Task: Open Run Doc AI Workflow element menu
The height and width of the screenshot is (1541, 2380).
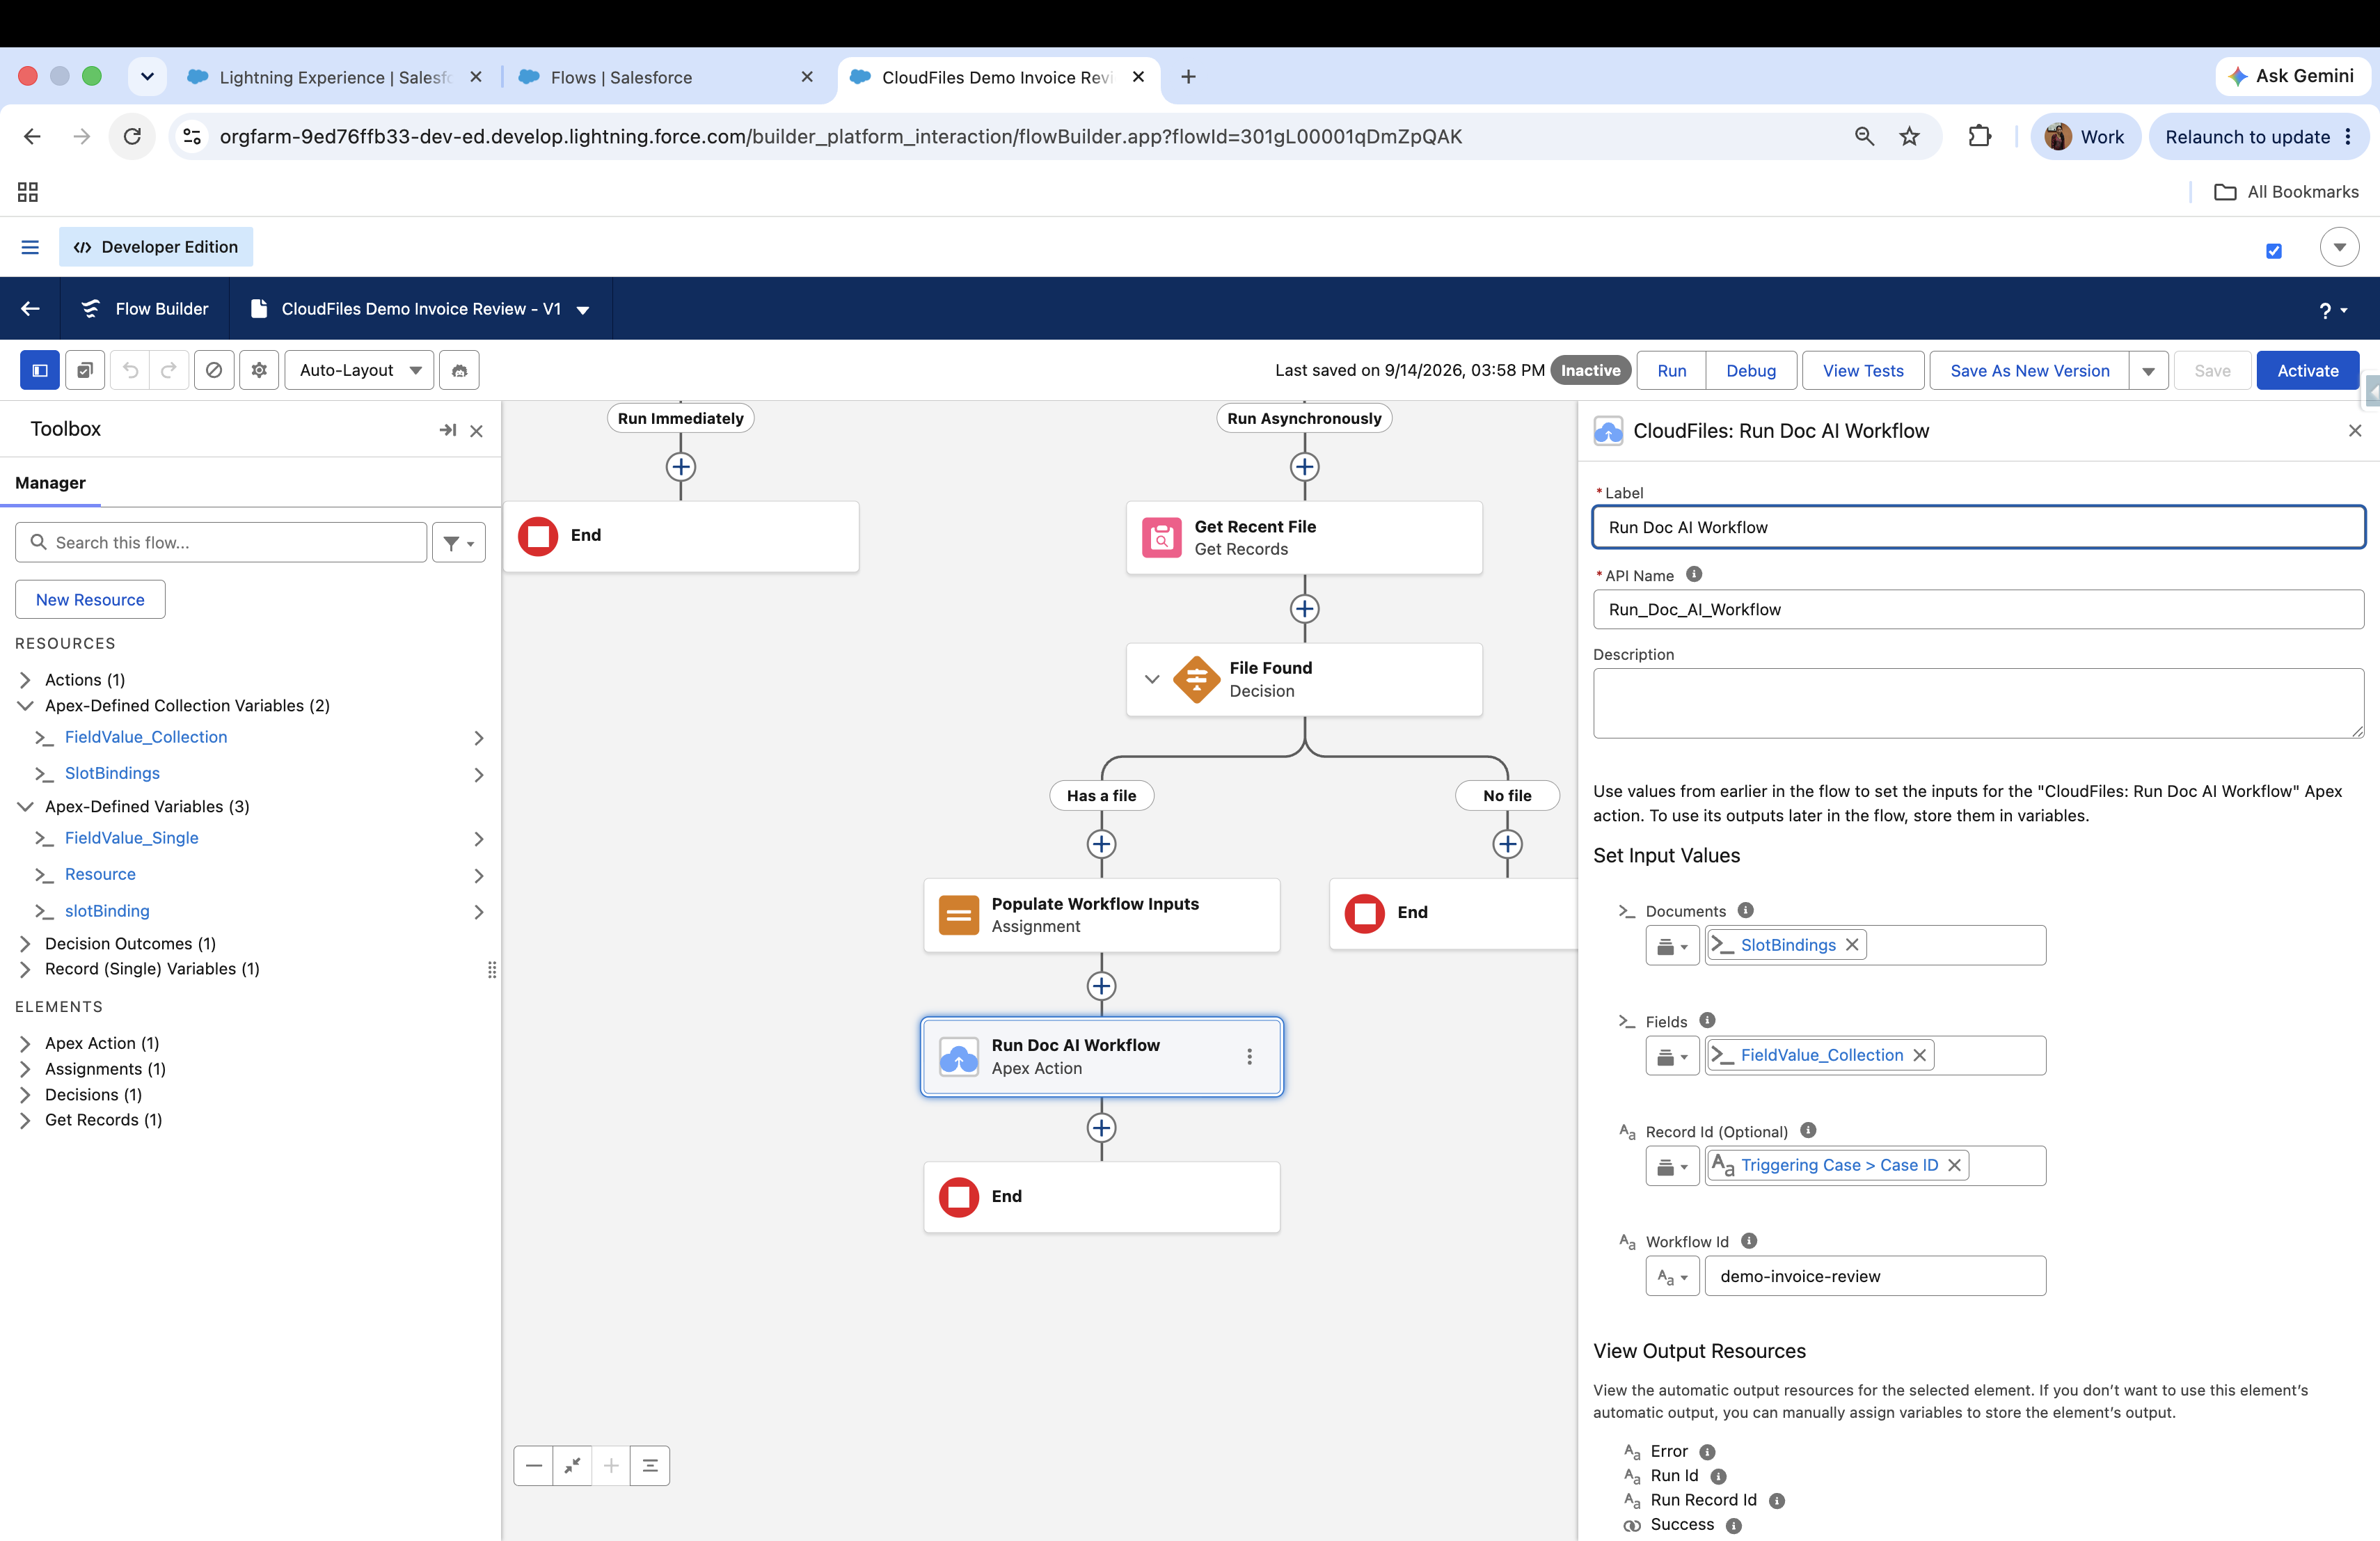Action: click(x=1250, y=1057)
